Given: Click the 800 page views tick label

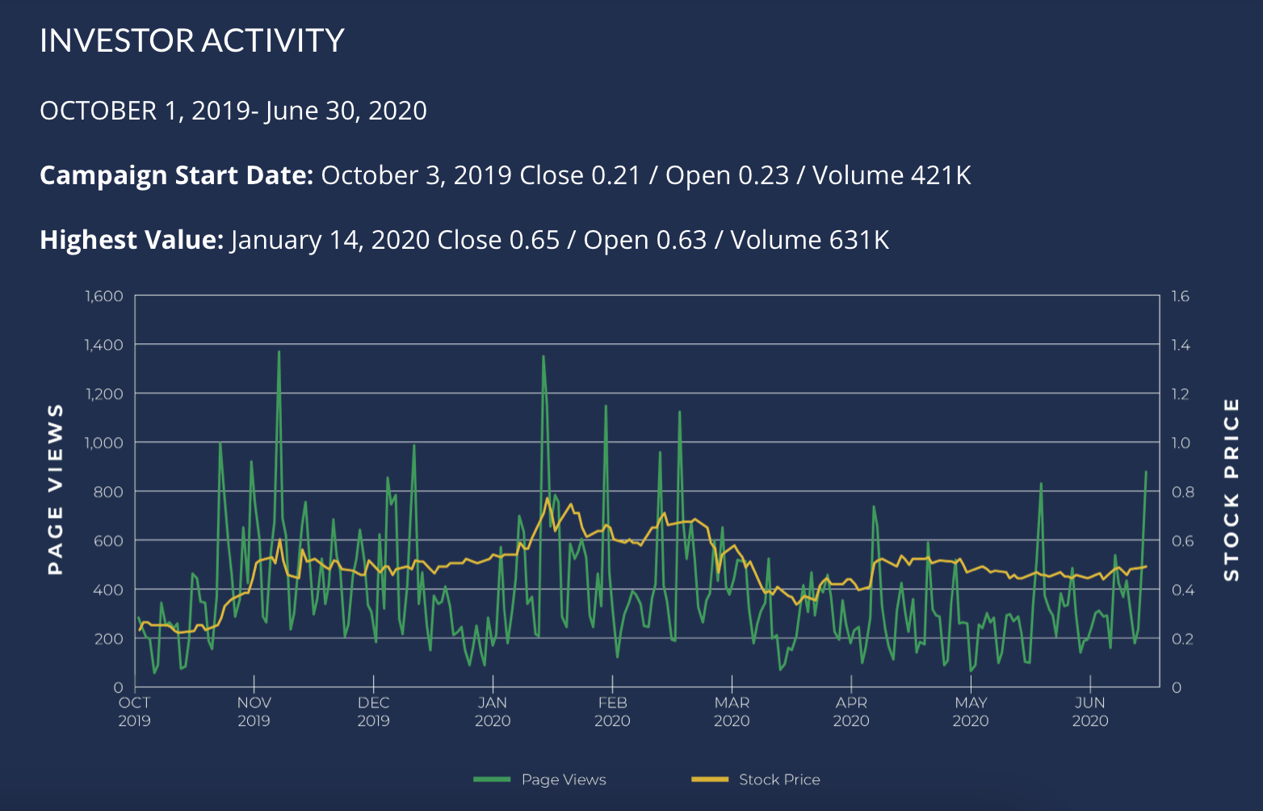Looking at the screenshot, I should 110,492.
